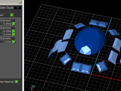
Task: Click the Diamond header above 1,51tw
Action: tap(8, 38)
